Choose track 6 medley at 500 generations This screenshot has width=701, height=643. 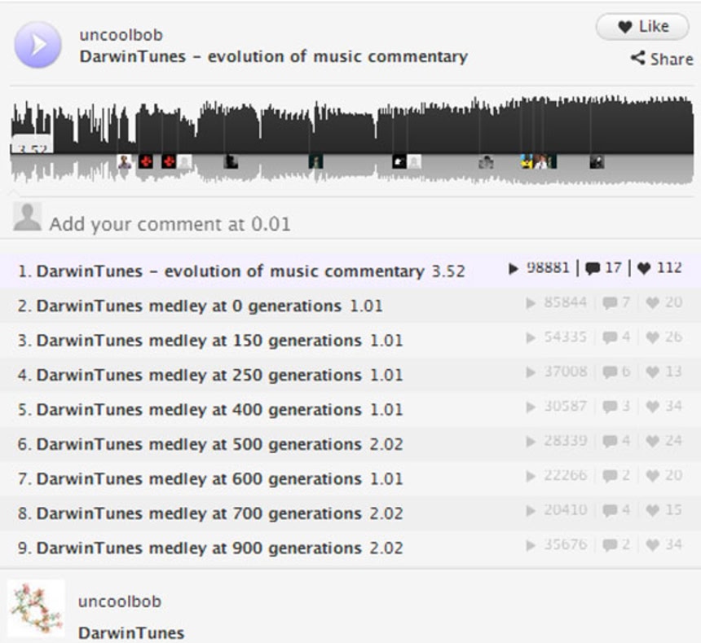pos(198,445)
